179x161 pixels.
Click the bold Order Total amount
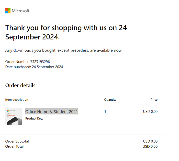point(150,146)
